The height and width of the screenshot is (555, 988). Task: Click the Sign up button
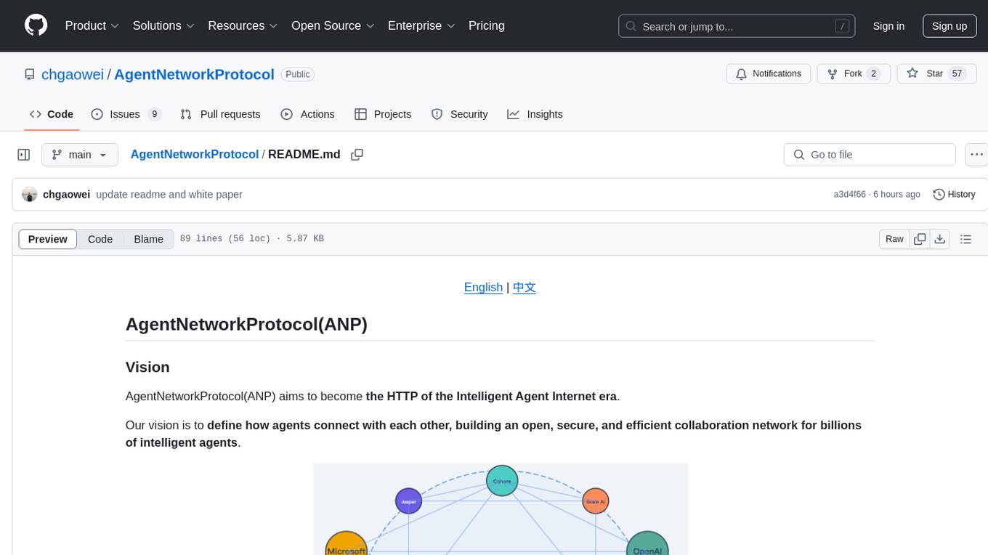[949, 26]
